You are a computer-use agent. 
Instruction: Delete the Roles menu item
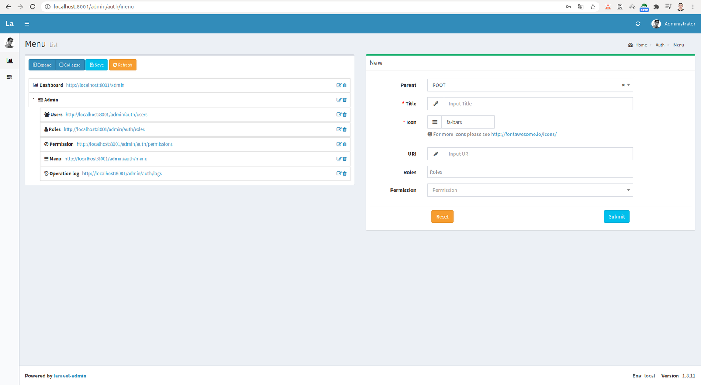(345, 129)
